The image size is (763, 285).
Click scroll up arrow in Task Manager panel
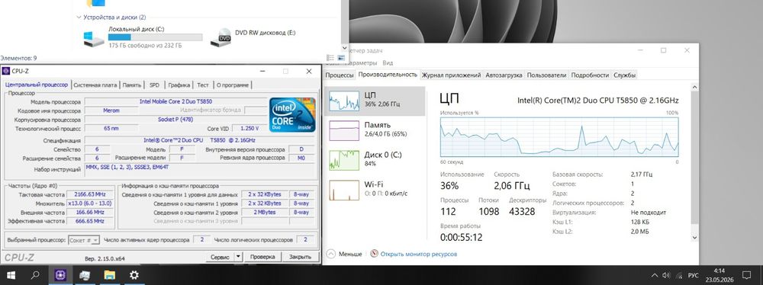pos(695,88)
